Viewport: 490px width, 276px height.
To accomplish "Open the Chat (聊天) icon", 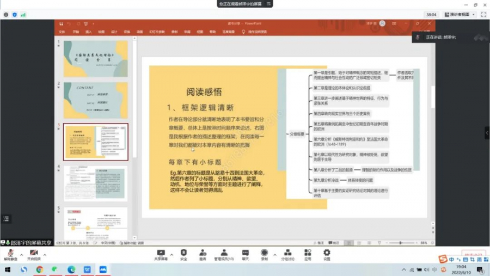I will pyautogui.click(x=245, y=253).
